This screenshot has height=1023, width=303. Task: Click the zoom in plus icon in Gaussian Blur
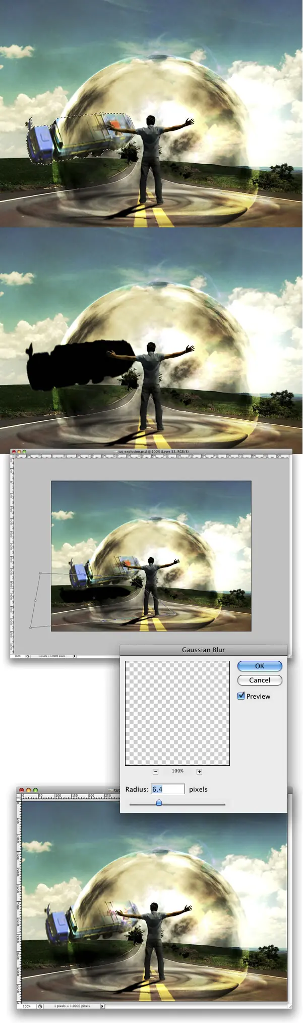[199, 771]
